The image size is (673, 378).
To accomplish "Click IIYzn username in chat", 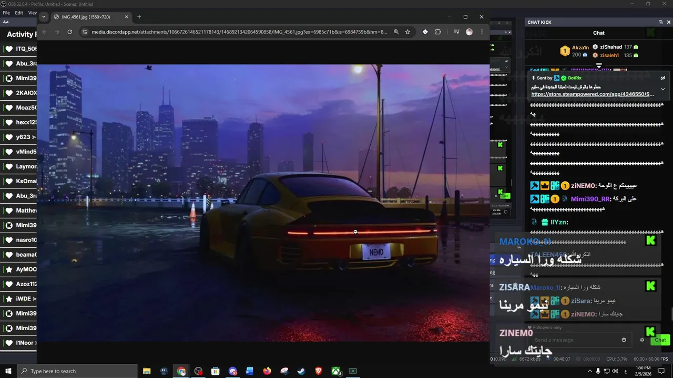I will pos(559,222).
